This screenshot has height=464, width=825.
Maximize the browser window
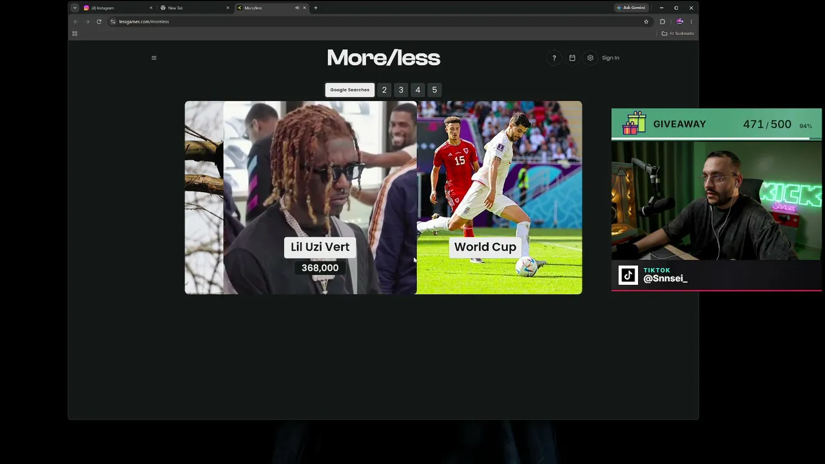tap(676, 8)
